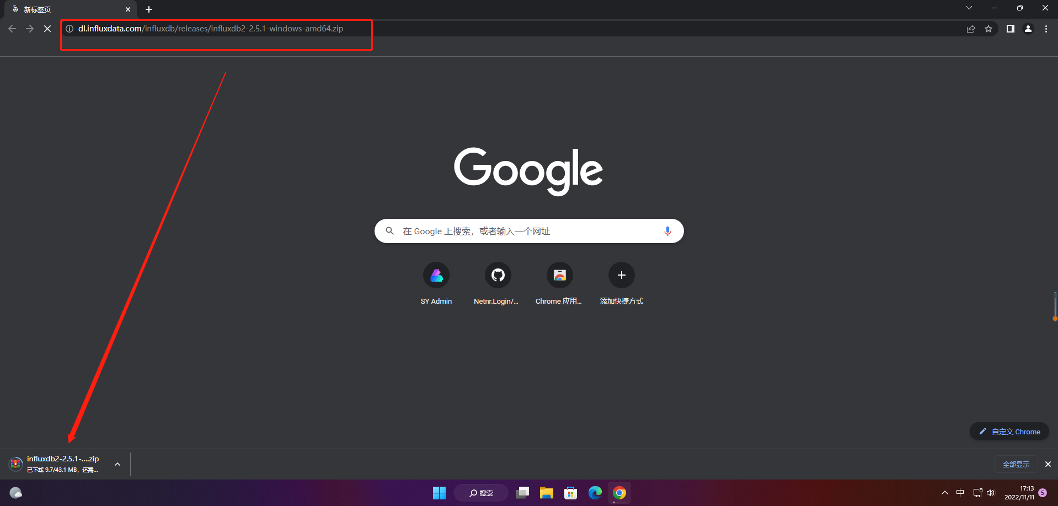Switch input method 中 indicator
This screenshot has width=1058, height=506.
click(960, 493)
